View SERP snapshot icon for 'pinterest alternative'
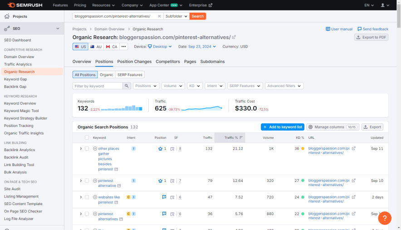Image resolution: width=401 pixels, height=230 pixels. [172, 181]
